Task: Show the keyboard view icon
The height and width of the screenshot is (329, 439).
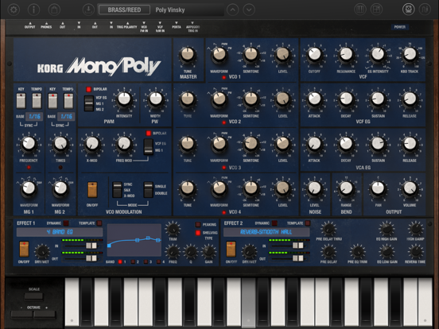Action: click(360, 10)
